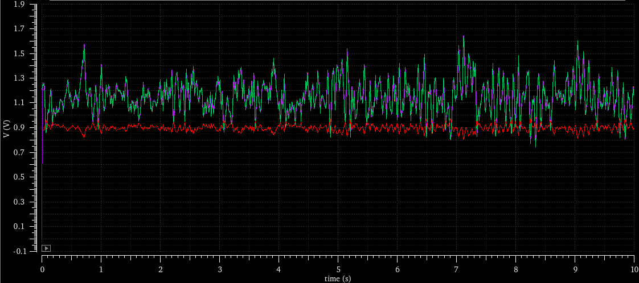The image size is (639, 283).
Task: Click the 7 tick label on time axis
Action: pos(456,269)
